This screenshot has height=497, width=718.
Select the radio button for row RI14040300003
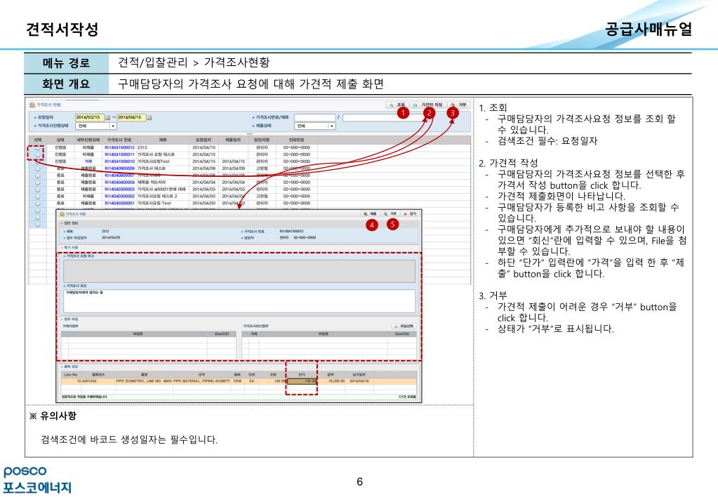point(37,189)
